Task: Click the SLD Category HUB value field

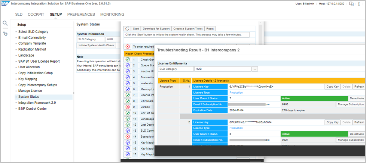Action: [x=222, y=69]
